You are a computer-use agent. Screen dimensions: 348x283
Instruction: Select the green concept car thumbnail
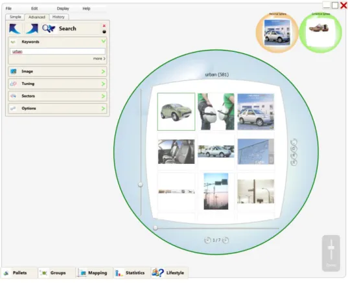click(x=176, y=112)
